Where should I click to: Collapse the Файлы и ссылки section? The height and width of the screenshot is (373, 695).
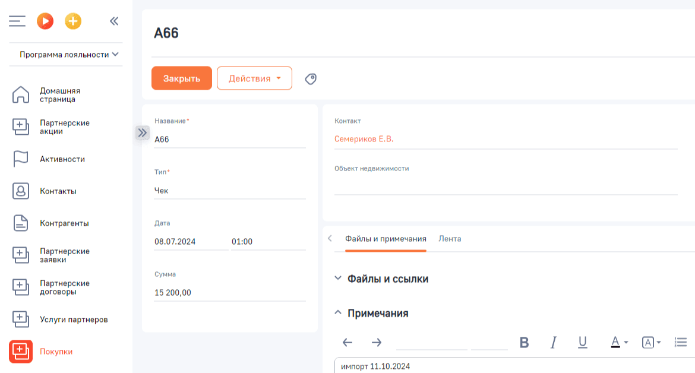[x=338, y=278]
